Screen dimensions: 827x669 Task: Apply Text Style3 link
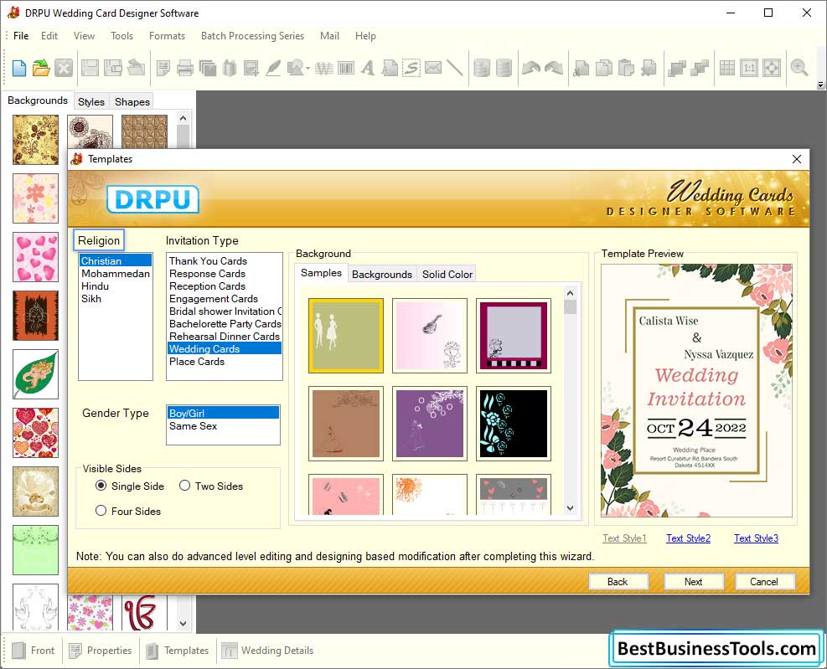tap(756, 538)
